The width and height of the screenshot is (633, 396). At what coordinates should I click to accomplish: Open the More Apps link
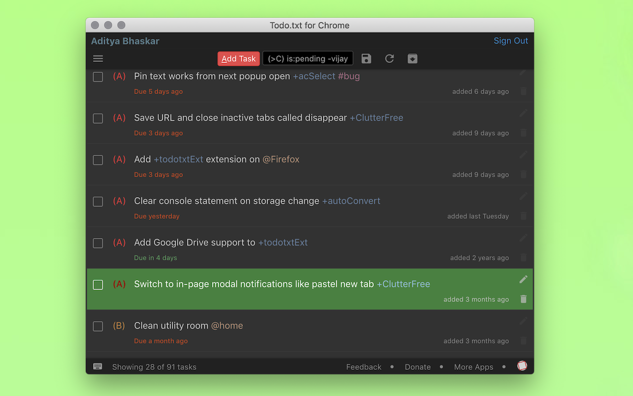point(474,367)
